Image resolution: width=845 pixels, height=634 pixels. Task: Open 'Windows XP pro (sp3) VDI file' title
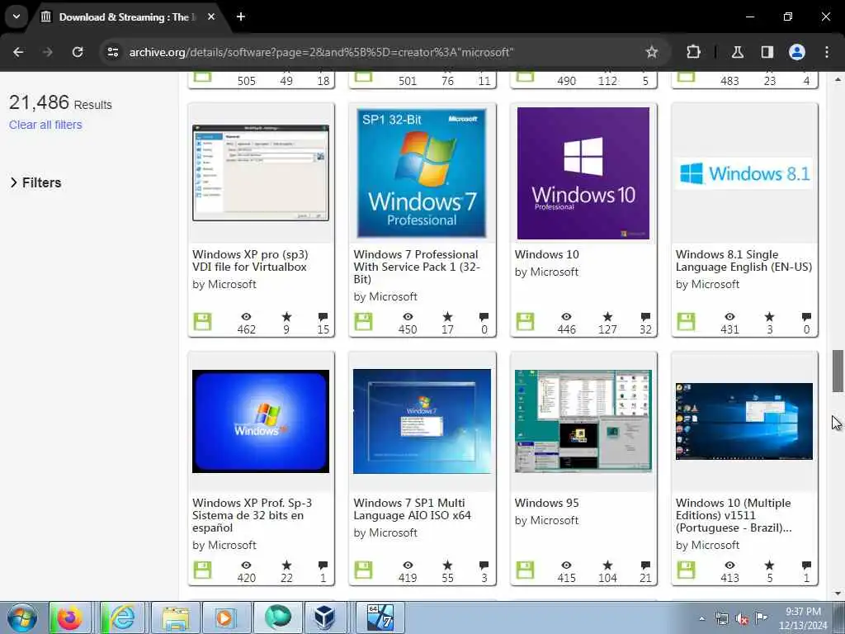[x=250, y=260]
